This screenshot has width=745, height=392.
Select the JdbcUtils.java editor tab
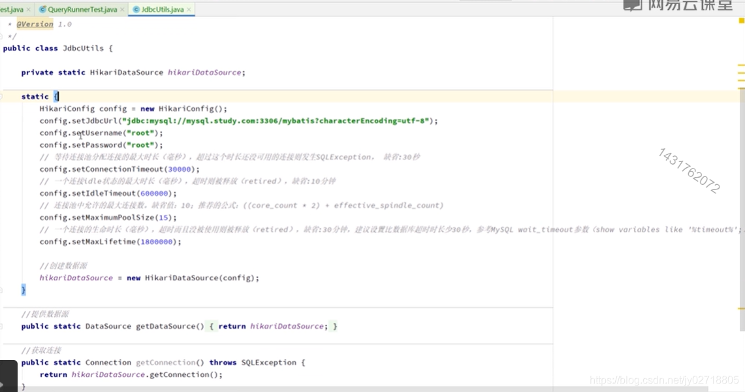pyautogui.click(x=162, y=10)
